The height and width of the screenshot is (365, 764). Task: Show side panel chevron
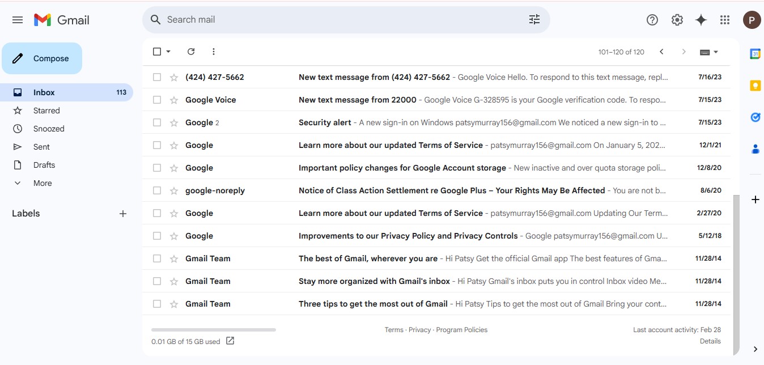tap(755, 349)
